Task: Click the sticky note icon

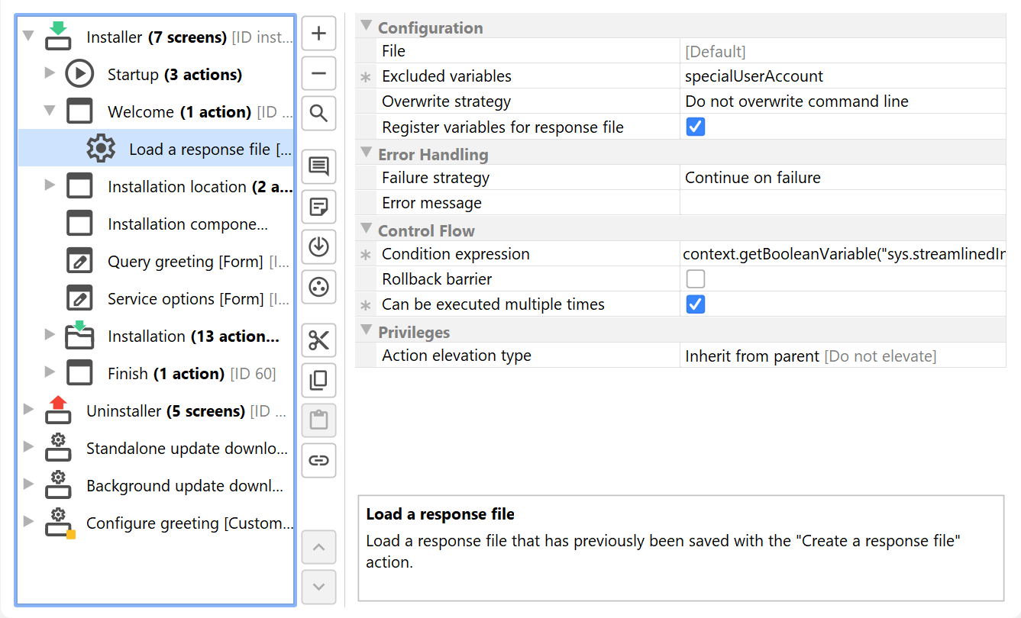Action: pyautogui.click(x=318, y=206)
